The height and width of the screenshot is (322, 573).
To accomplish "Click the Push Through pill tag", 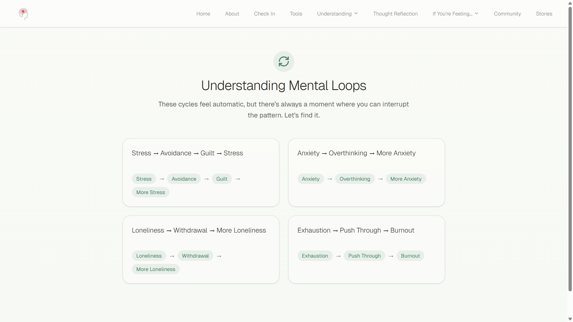I will point(364,256).
